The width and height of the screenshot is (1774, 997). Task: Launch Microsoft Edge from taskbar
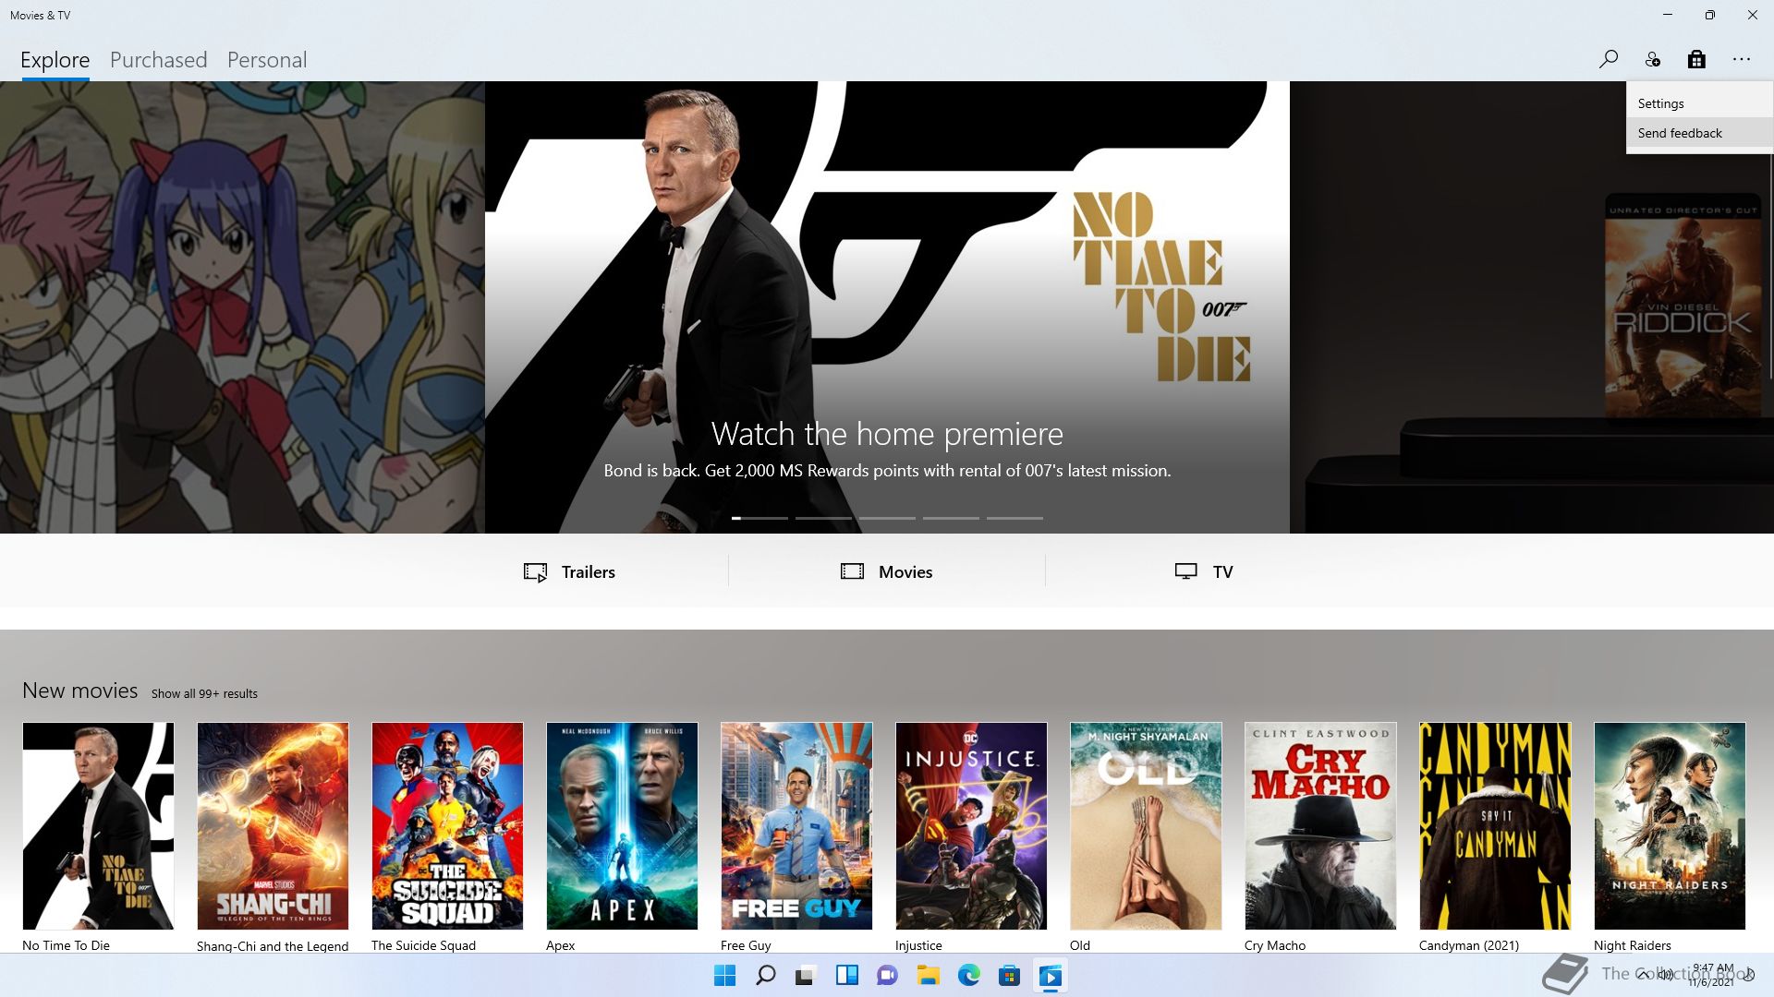[x=968, y=976]
